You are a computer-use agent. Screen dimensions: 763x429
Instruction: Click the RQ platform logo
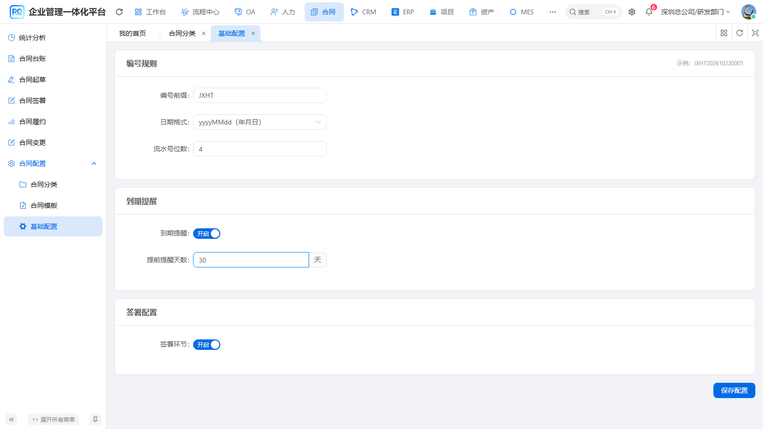pyautogui.click(x=17, y=12)
